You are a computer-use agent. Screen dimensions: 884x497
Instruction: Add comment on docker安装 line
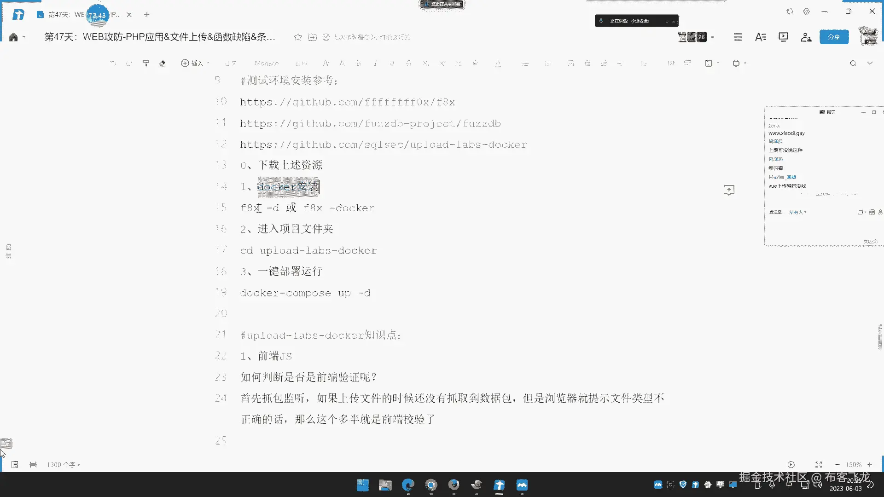point(729,190)
